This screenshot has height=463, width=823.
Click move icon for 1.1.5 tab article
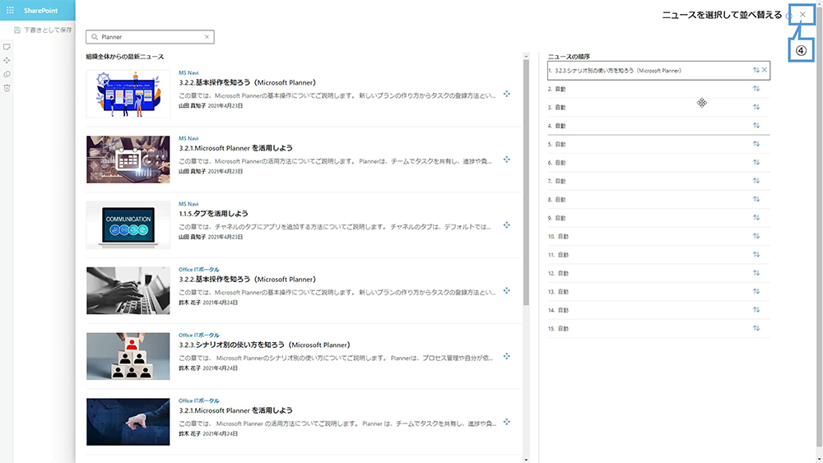[x=506, y=225]
